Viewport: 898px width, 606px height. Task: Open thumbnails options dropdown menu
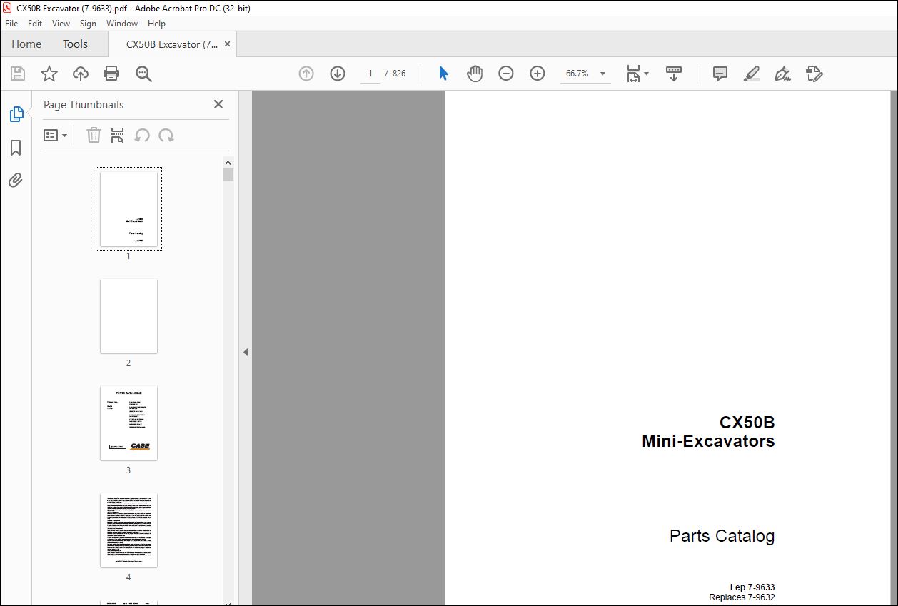click(55, 135)
